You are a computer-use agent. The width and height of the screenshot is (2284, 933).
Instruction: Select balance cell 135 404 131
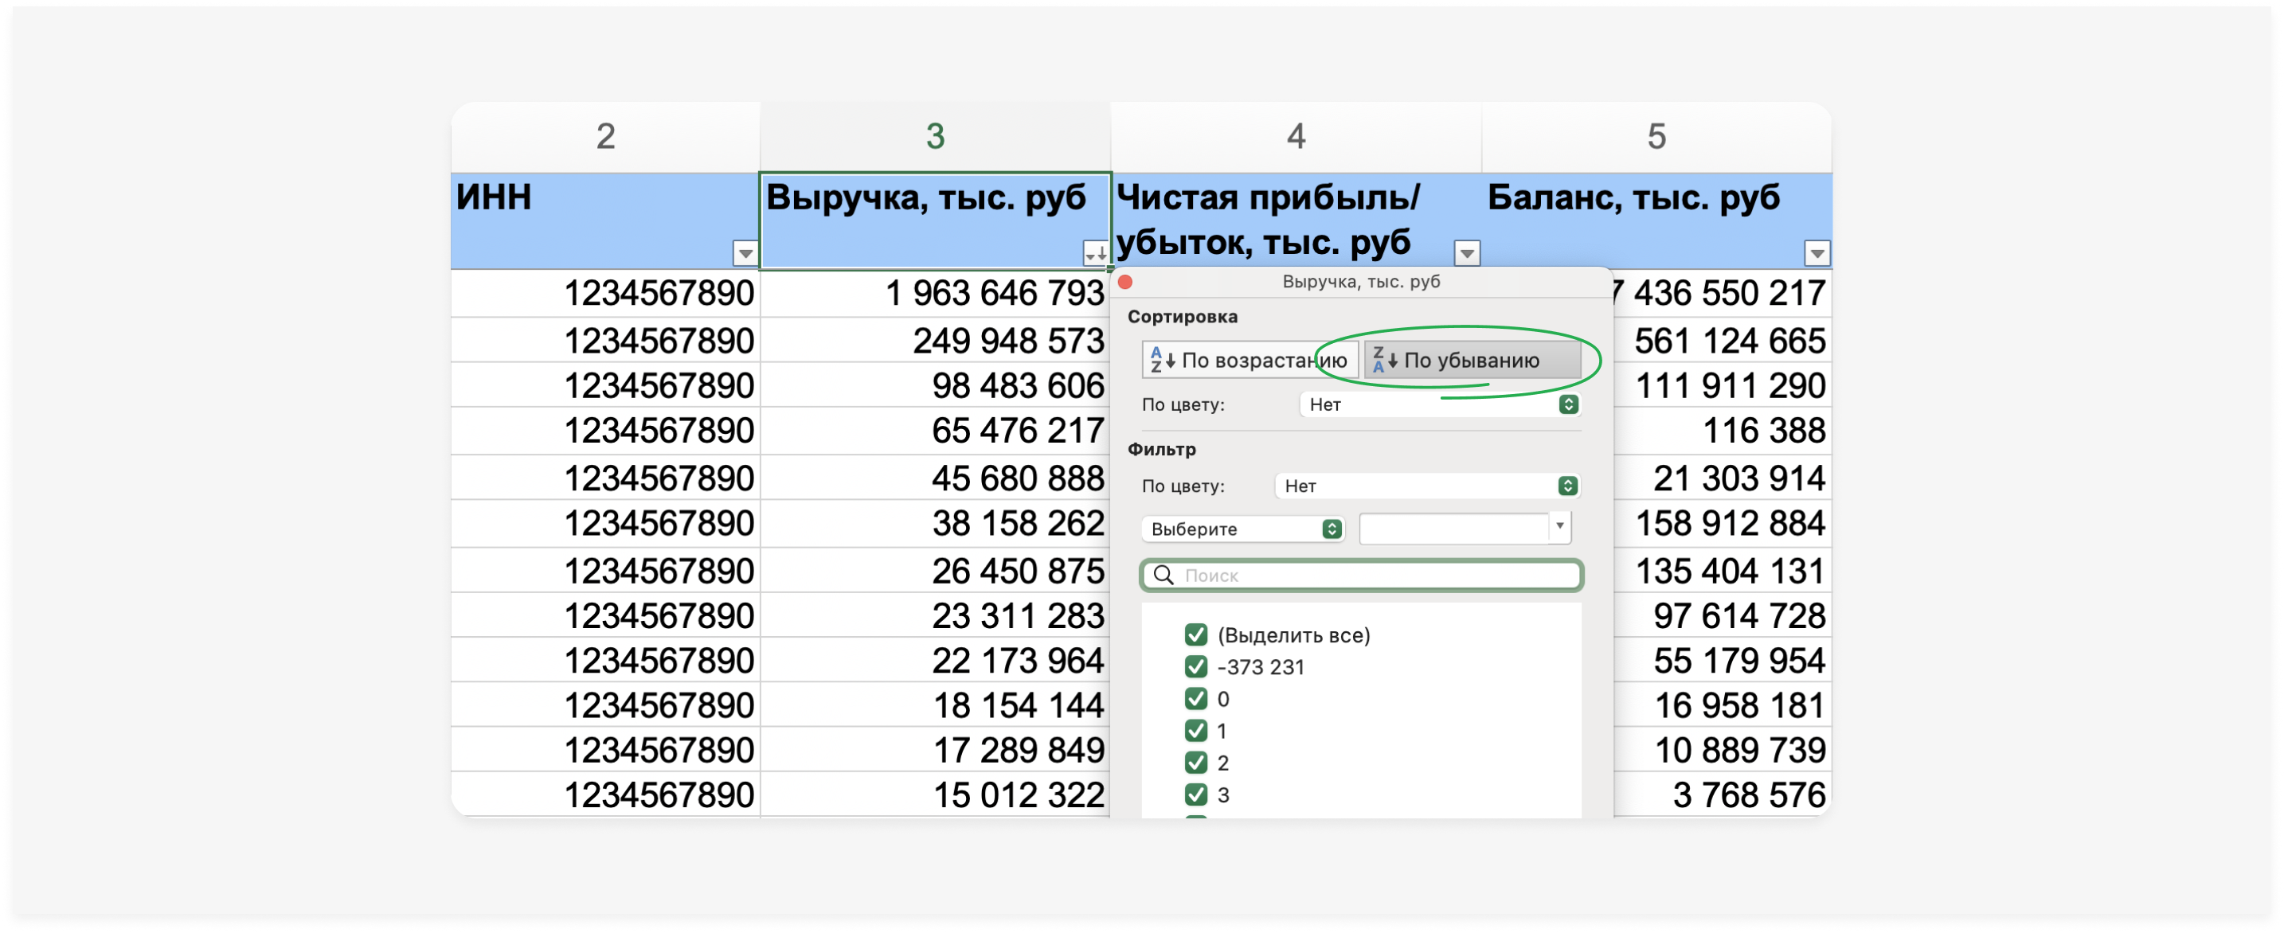(x=1723, y=570)
